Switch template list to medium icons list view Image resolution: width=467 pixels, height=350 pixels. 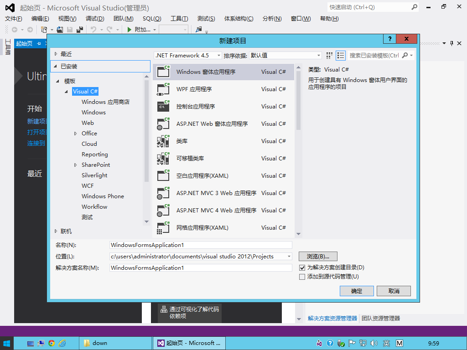(340, 55)
